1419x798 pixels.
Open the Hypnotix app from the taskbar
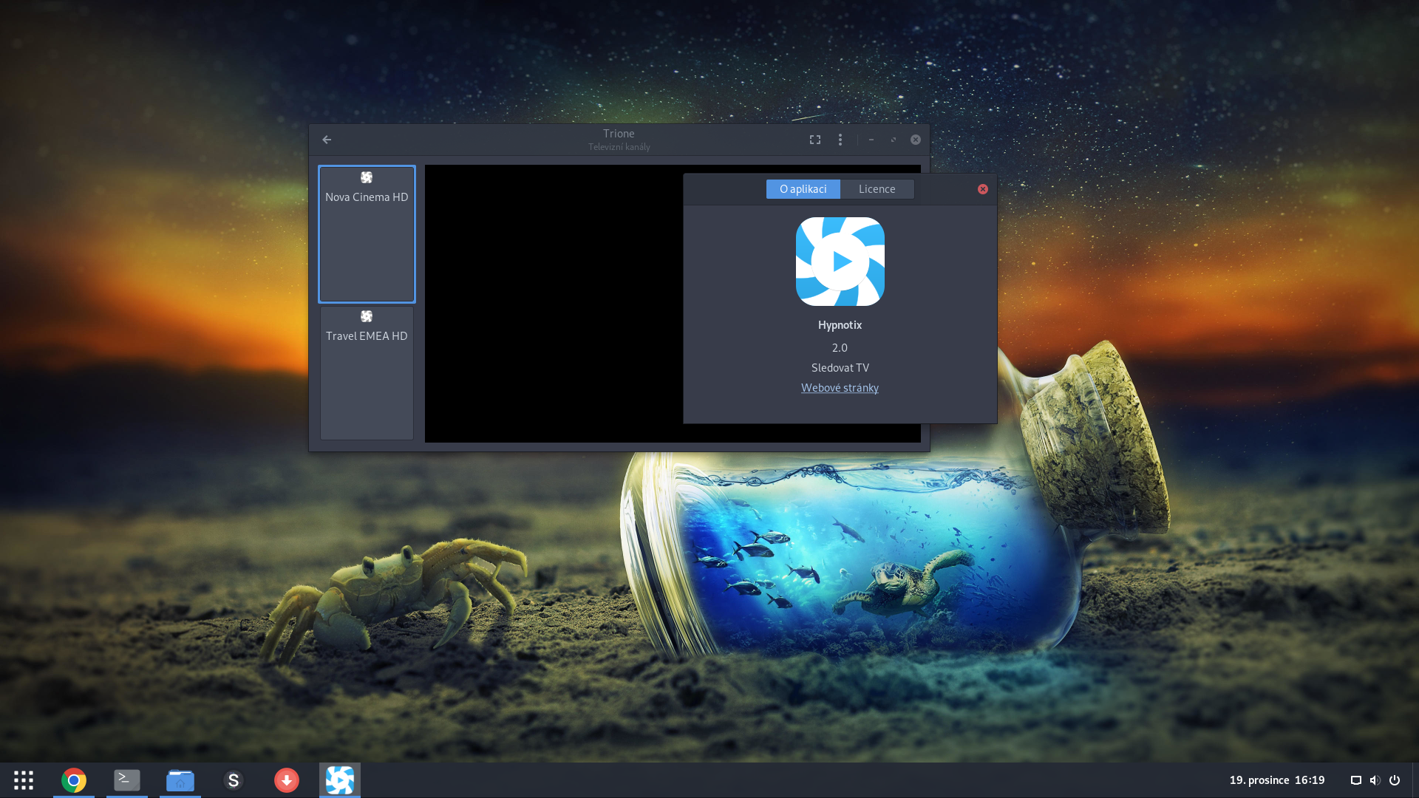[x=340, y=780]
